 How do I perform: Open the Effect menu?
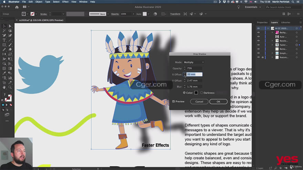pyautogui.click(x=65, y=2)
